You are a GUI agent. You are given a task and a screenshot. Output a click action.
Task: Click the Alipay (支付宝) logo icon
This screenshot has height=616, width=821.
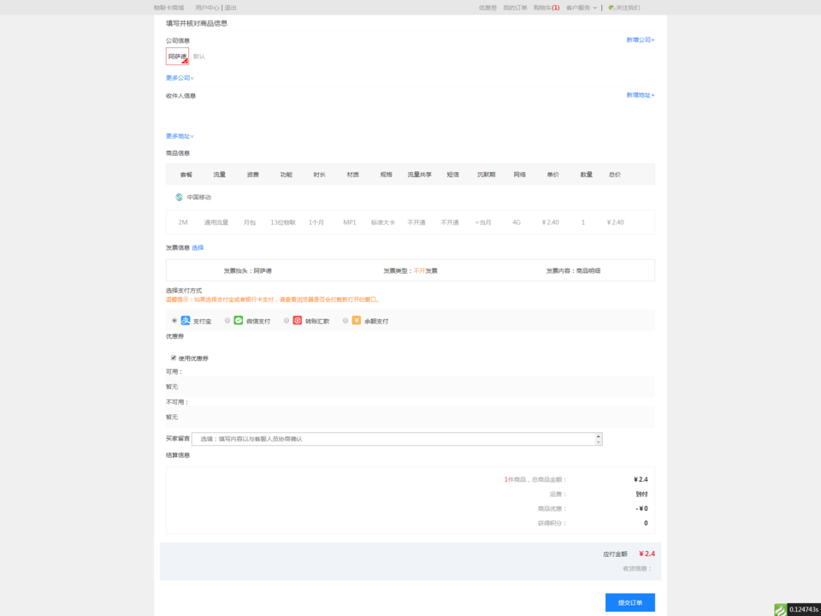point(186,321)
